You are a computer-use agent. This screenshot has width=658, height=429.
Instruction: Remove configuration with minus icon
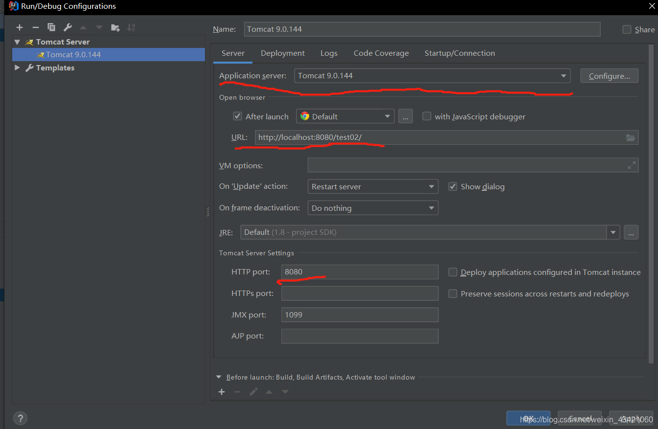(x=35, y=28)
